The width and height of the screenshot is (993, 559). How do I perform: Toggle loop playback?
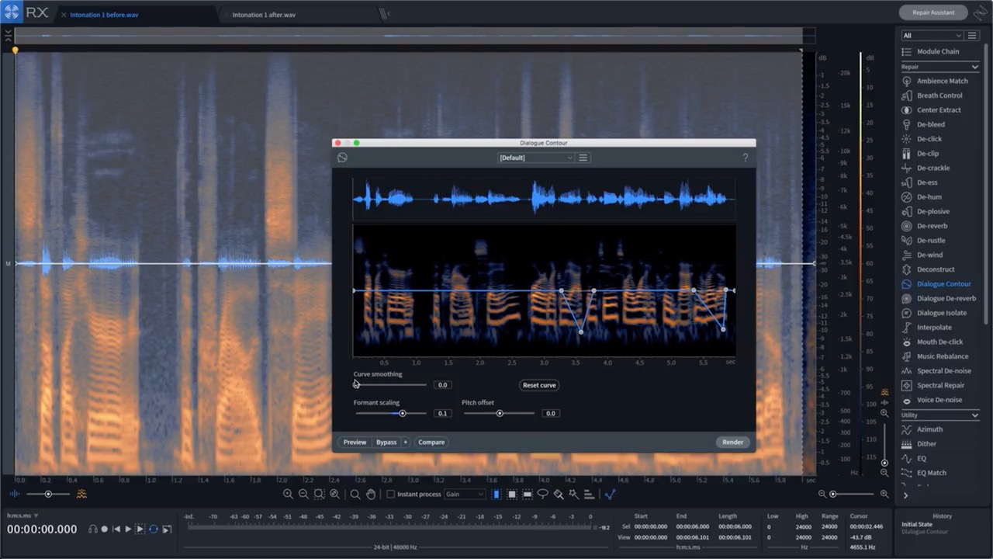pyautogui.click(x=153, y=529)
